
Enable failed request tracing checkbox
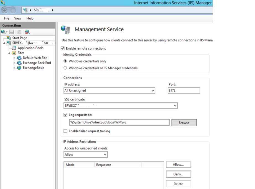66,131
